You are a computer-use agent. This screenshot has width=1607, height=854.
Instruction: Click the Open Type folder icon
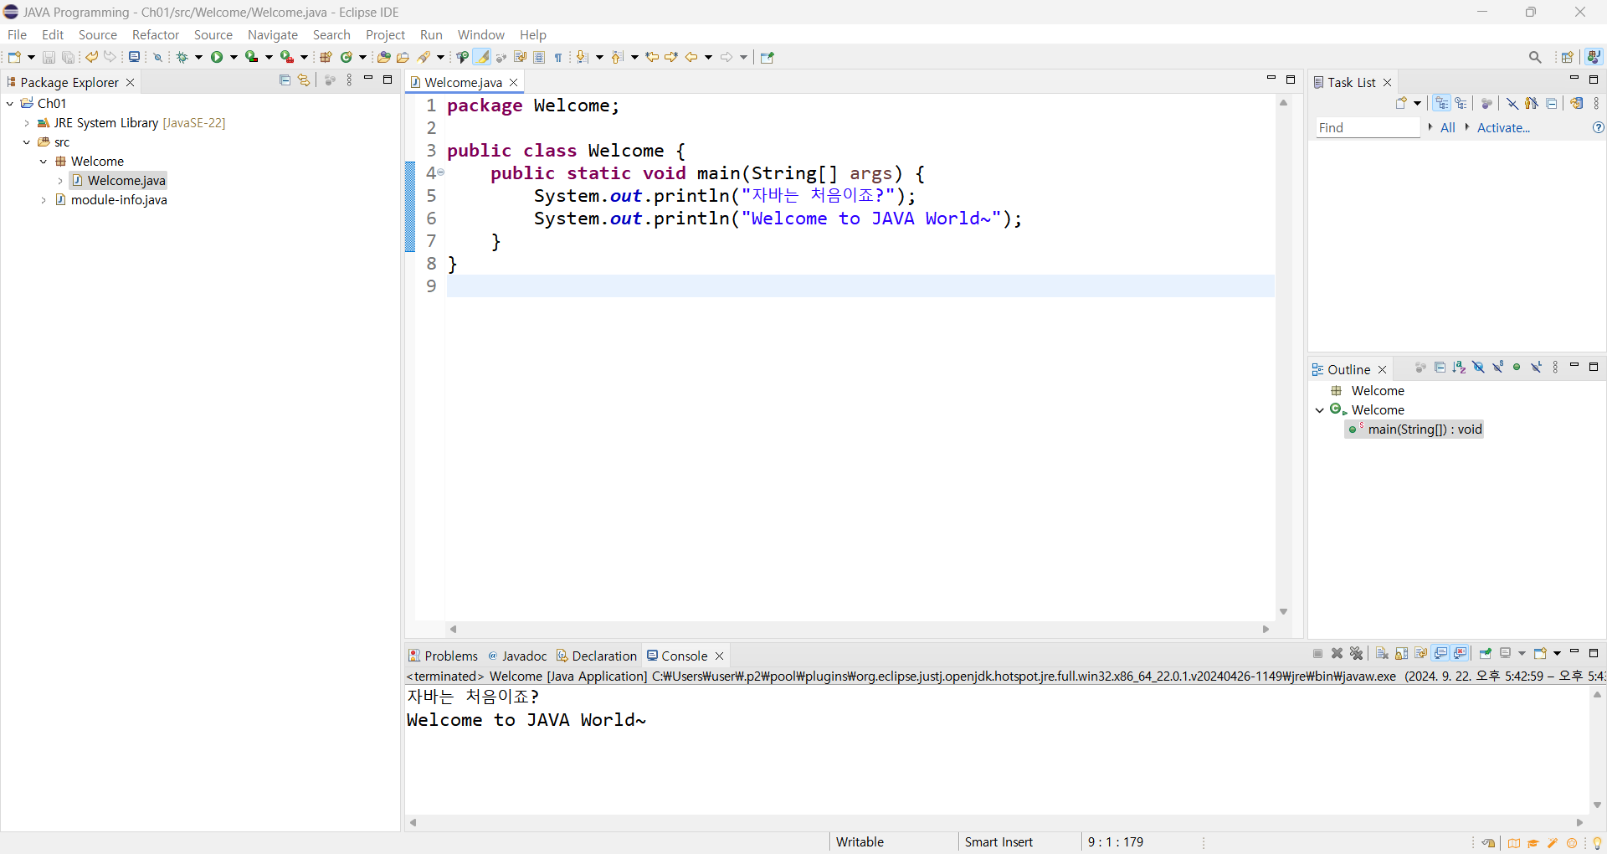coord(383,57)
